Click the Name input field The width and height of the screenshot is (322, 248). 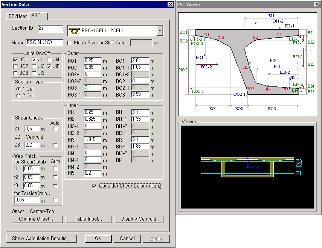pos(45,42)
